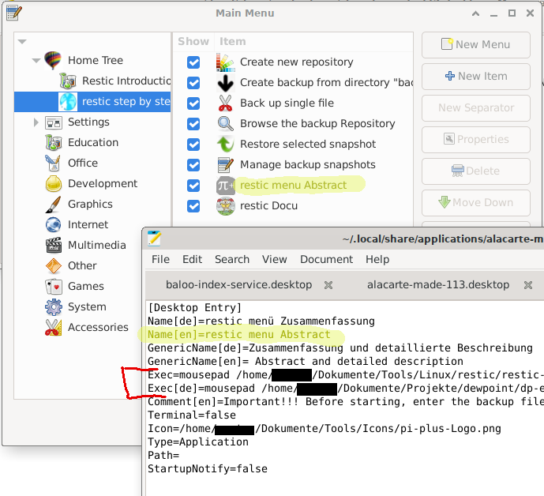Uncheck the Create new repository checkbox
This screenshot has height=496, width=544.
(x=193, y=62)
